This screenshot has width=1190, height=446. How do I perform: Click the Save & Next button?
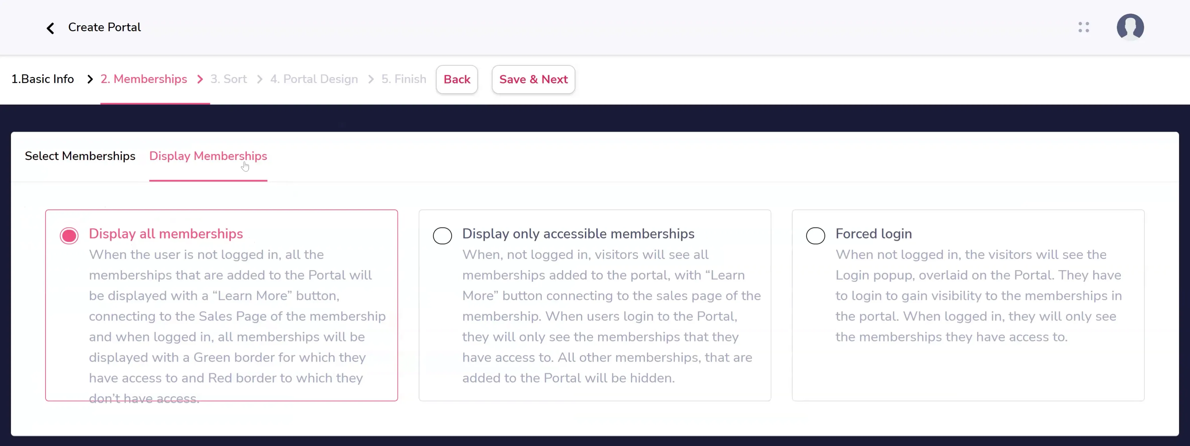pos(533,79)
